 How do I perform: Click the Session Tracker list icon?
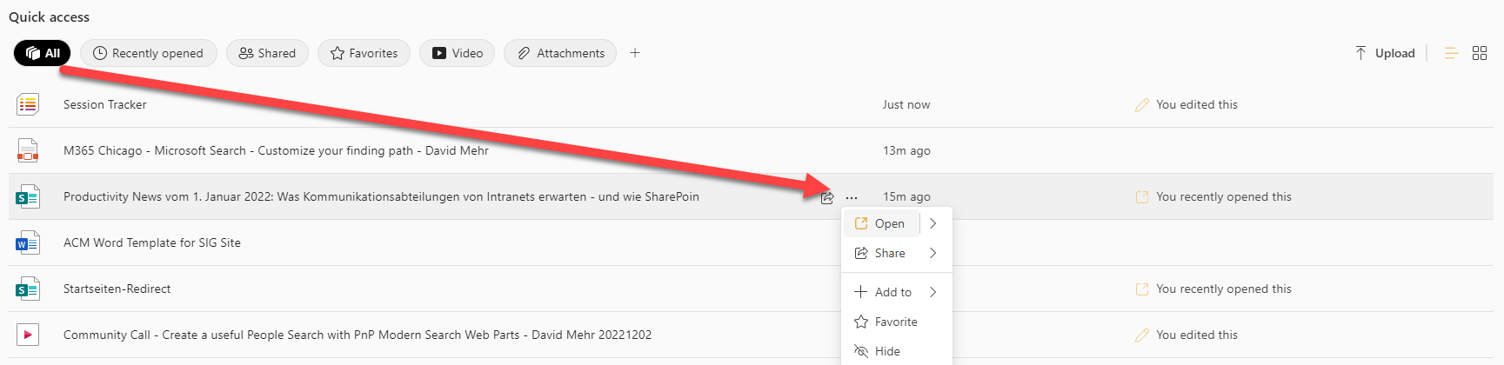[x=28, y=104]
